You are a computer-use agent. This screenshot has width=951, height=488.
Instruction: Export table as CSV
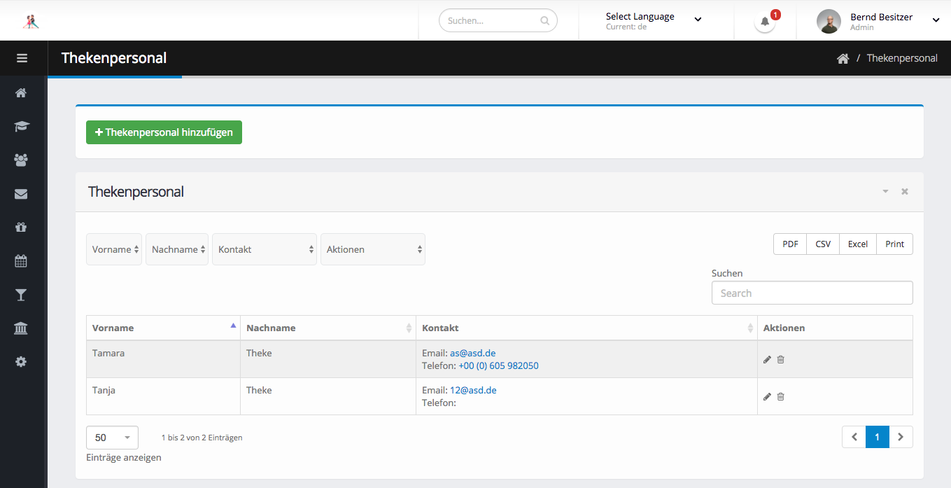click(823, 244)
